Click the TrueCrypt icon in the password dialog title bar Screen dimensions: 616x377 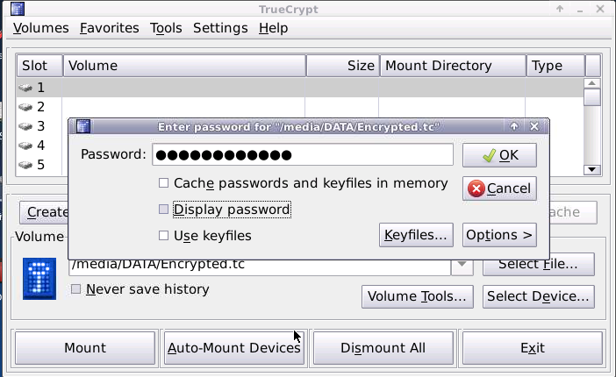(x=83, y=126)
